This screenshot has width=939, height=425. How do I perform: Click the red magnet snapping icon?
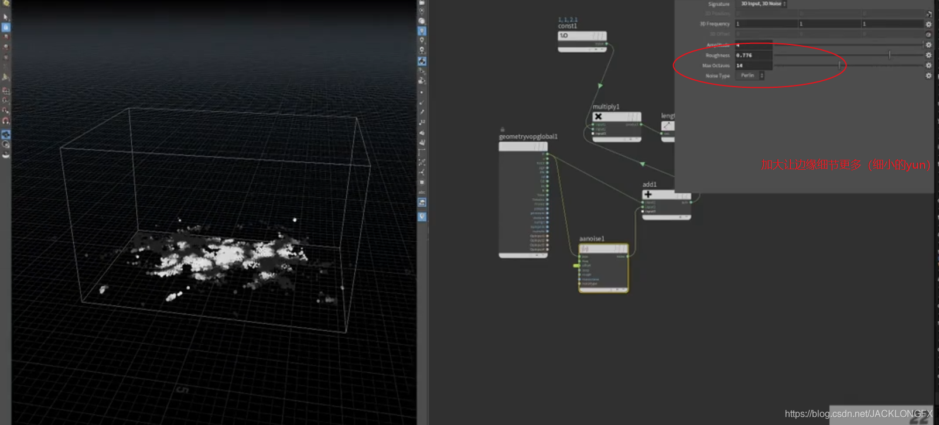6,121
